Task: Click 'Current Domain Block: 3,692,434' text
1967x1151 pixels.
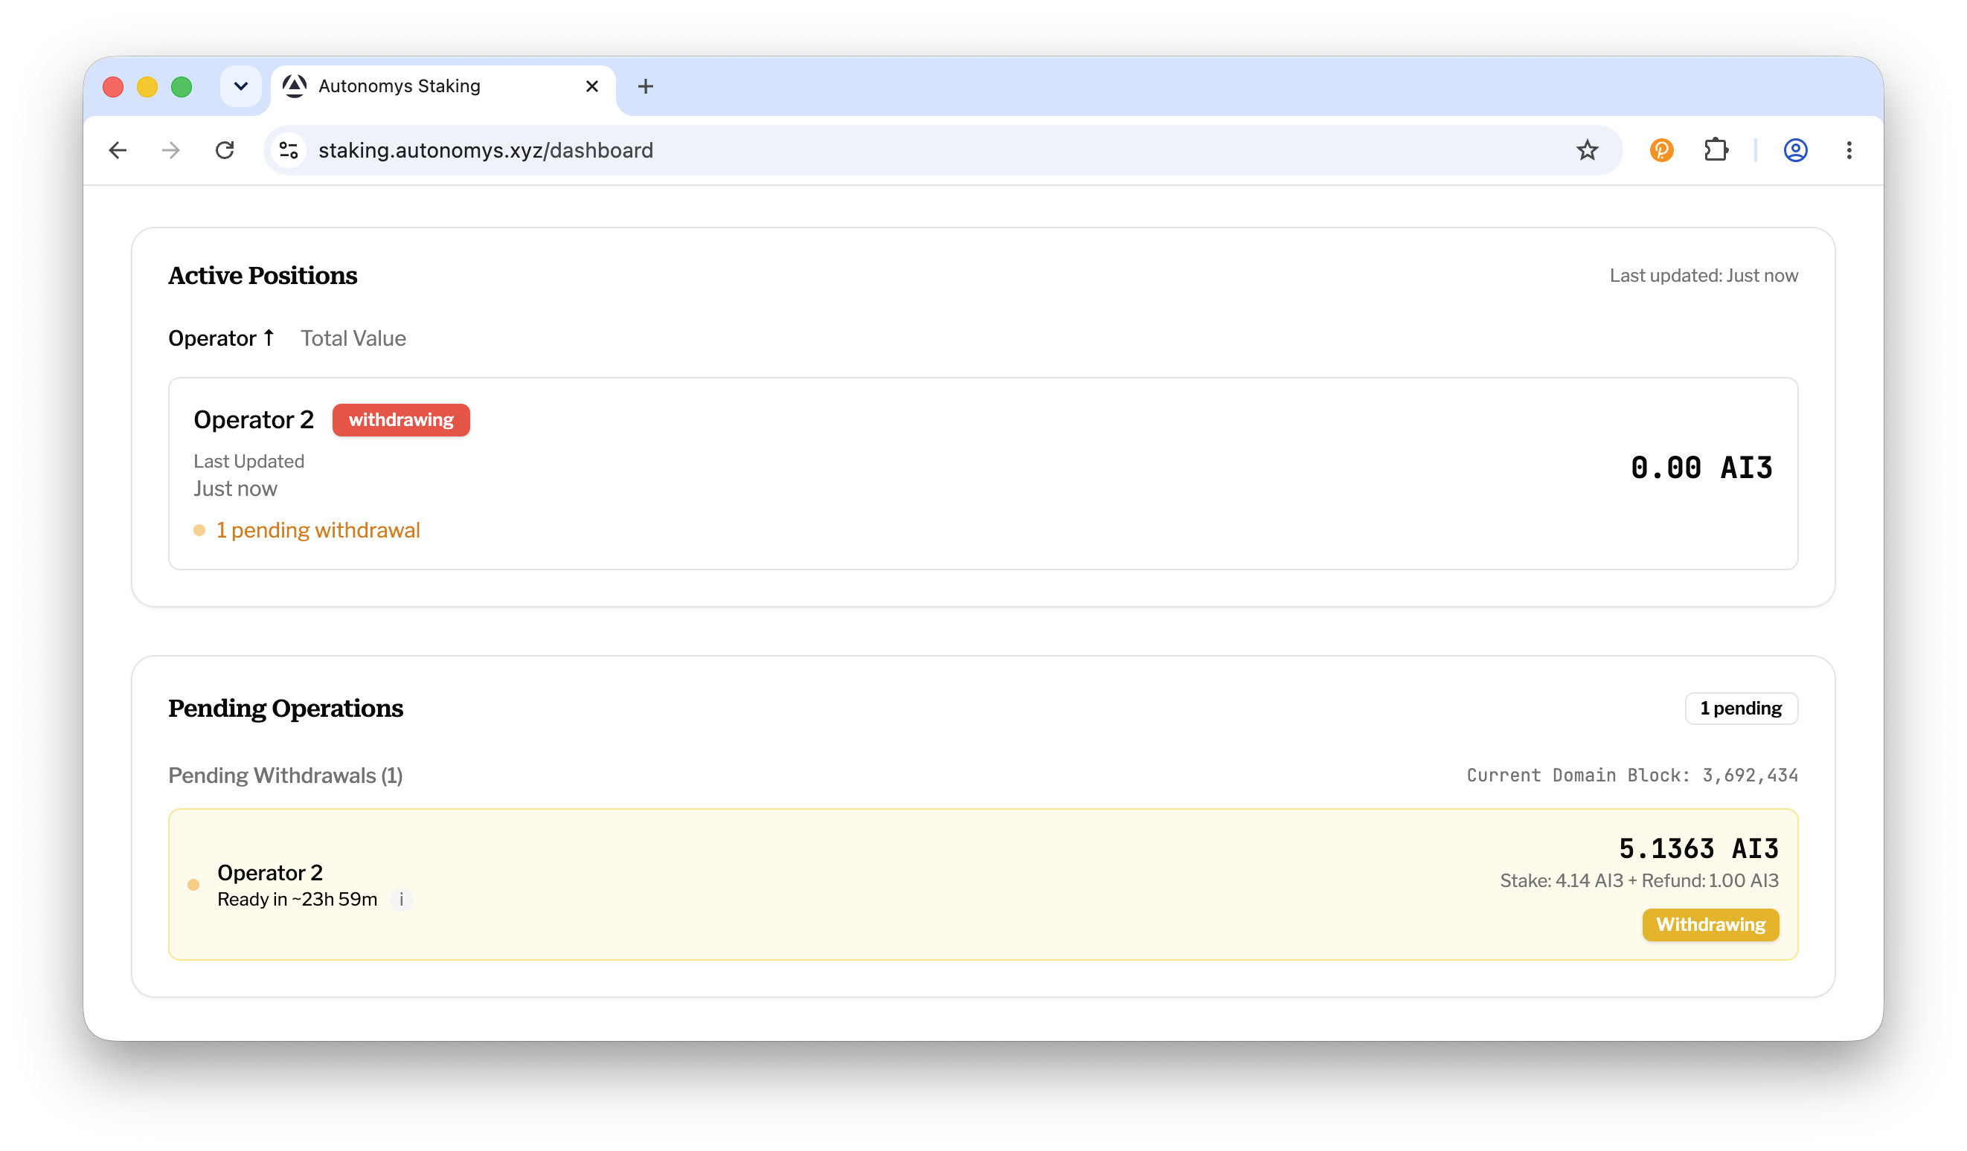Action: tap(1632, 776)
